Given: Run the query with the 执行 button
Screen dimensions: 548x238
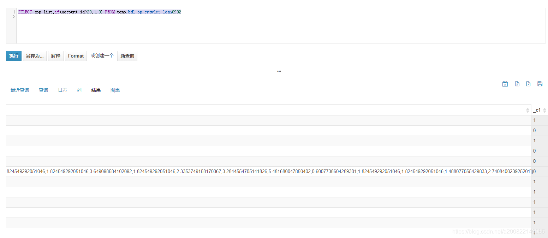Looking at the screenshot, I should [x=13, y=56].
